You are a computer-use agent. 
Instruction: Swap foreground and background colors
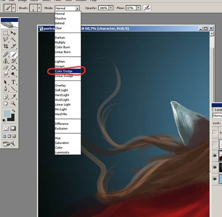[14, 111]
